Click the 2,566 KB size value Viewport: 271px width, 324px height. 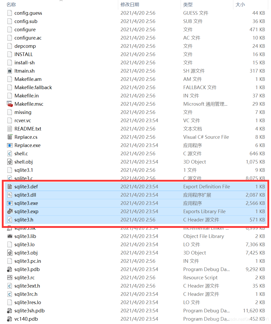[x=255, y=203]
